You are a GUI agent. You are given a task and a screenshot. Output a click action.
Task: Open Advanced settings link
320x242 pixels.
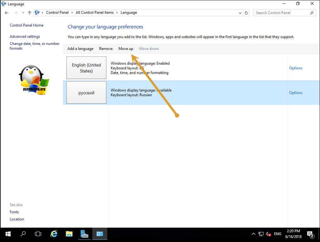25,37
